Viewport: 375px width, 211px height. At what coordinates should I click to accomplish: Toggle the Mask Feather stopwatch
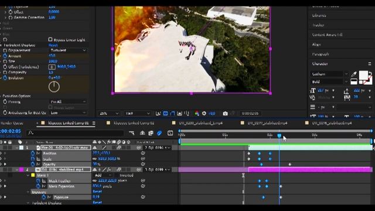[38, 181]
